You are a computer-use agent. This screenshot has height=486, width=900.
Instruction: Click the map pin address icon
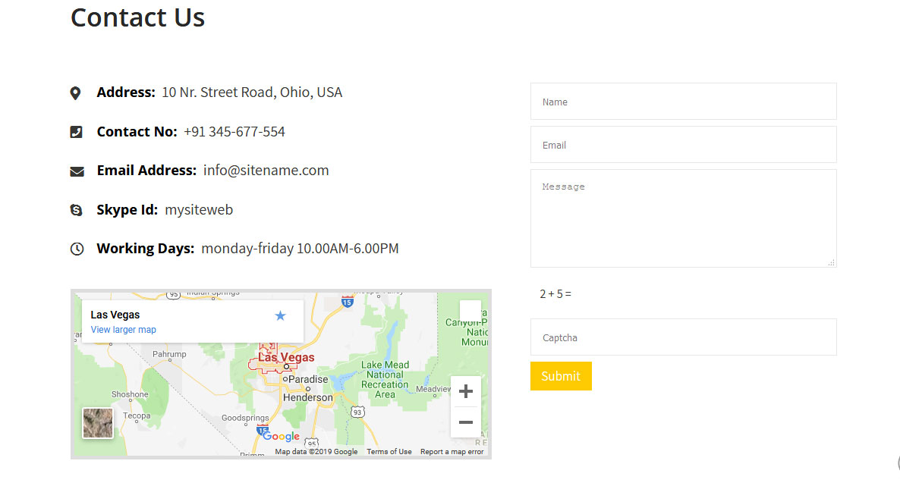coord(75,93)
